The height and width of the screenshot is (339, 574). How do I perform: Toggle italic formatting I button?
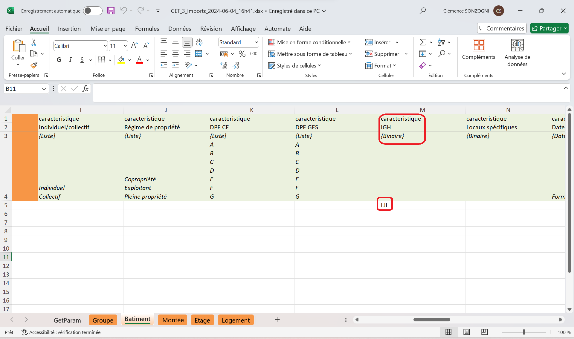click(70, 60)
